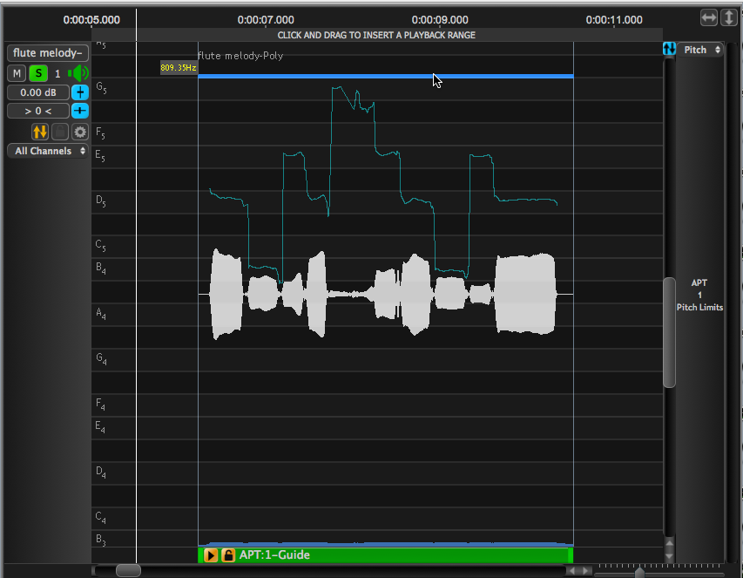Toggle the track lock icon

60,132
